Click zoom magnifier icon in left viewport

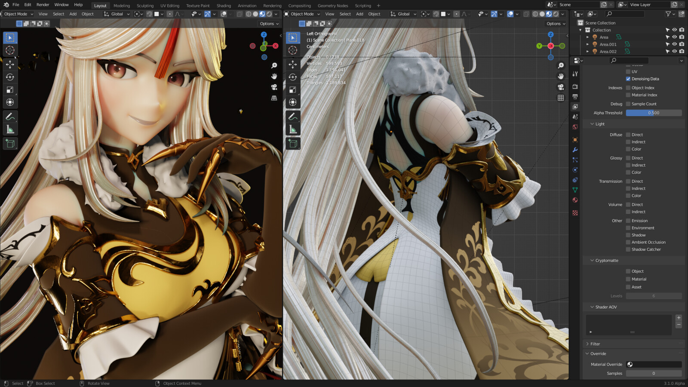[274, 65]
